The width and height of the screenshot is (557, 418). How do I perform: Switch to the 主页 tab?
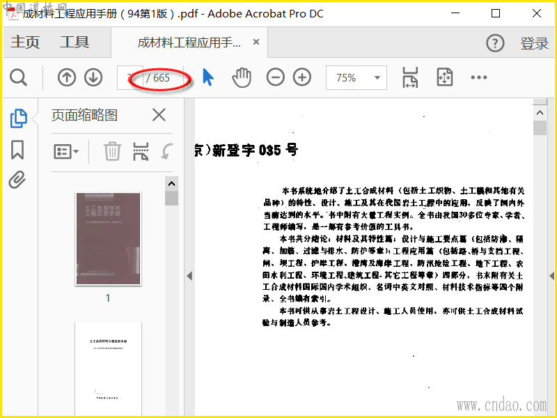[25, 42]
